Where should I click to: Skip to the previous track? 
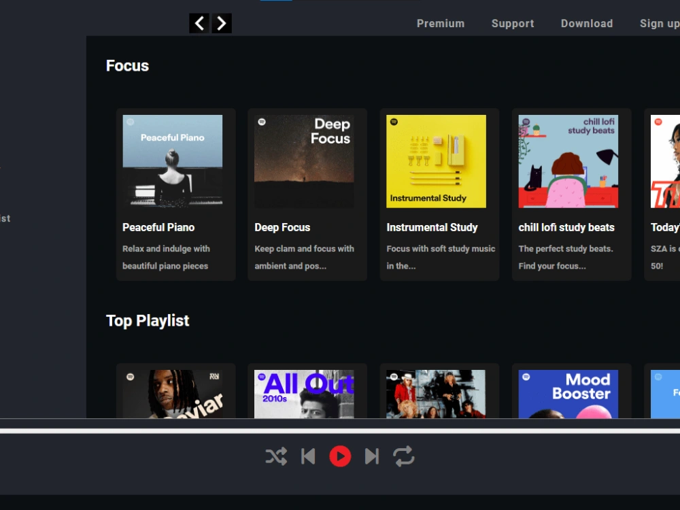coord(308,456)
